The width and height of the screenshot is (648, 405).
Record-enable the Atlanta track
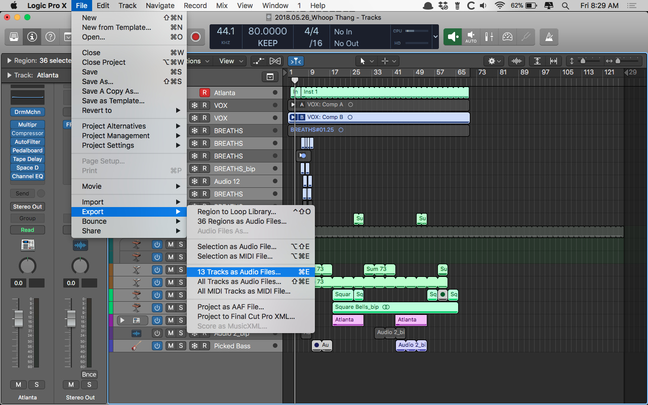tap(205, 93)
